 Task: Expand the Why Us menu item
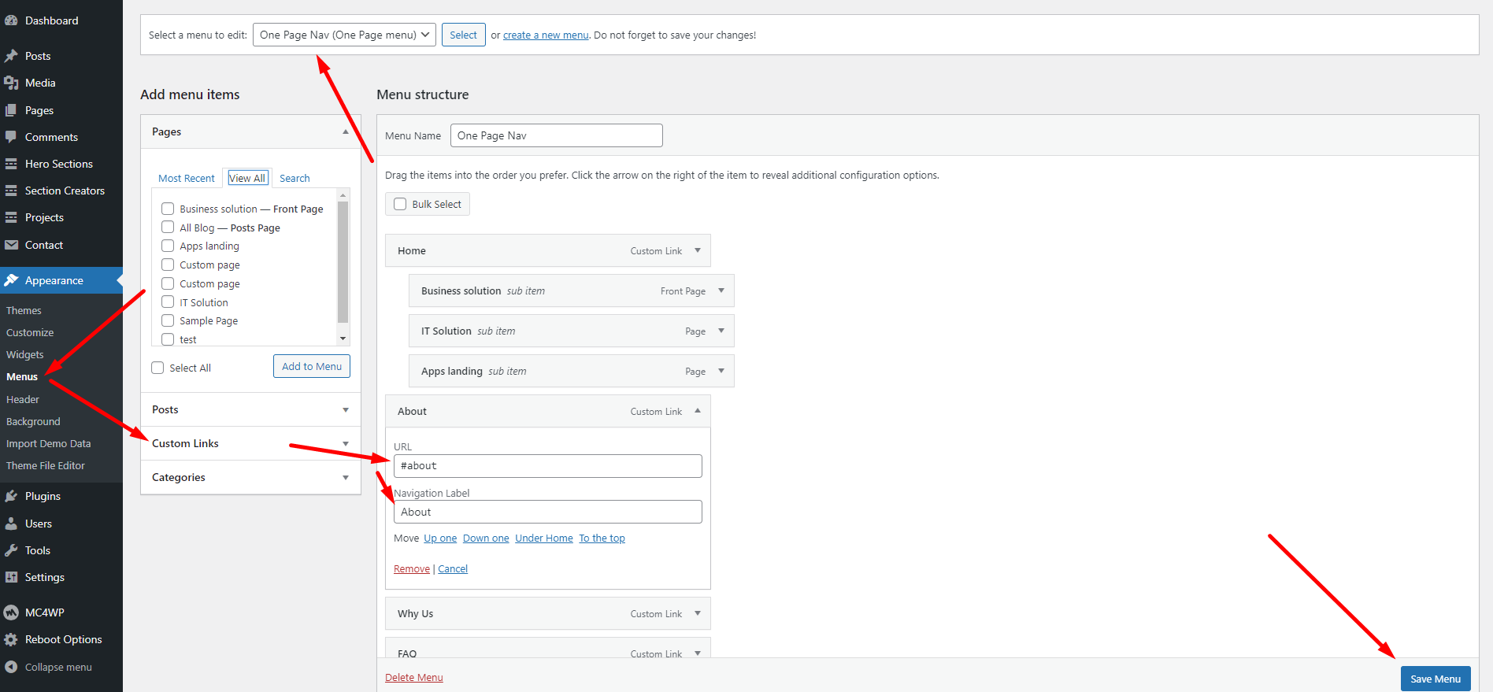[x=698, y=613]
